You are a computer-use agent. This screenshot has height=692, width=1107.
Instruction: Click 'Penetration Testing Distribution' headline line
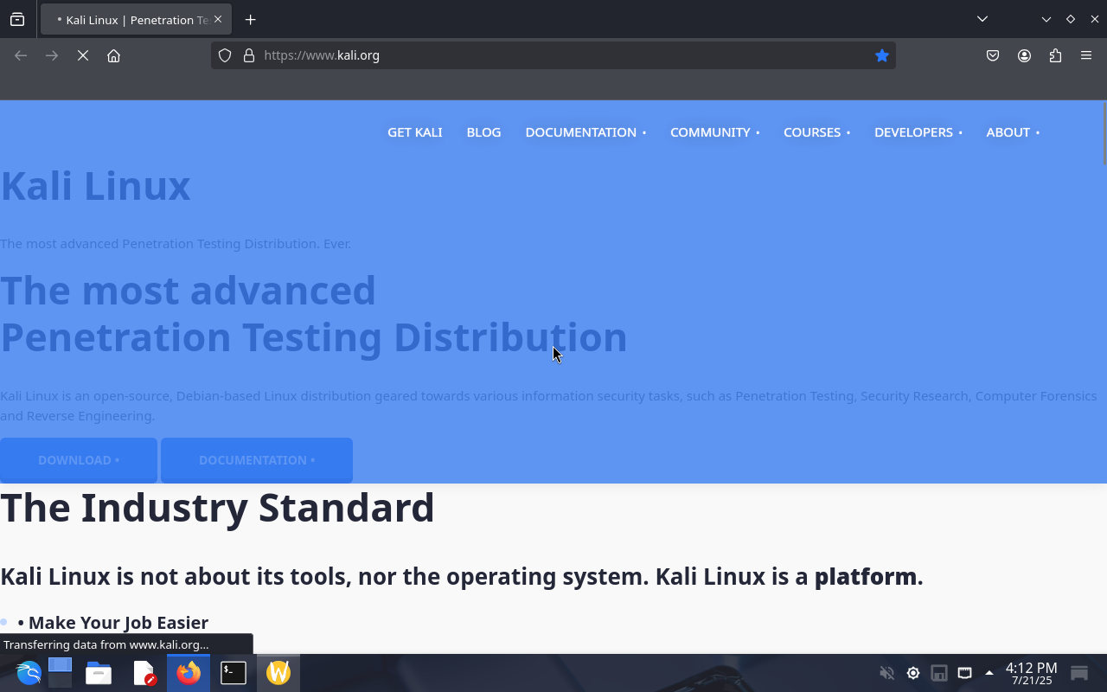[x=314, y=337]
